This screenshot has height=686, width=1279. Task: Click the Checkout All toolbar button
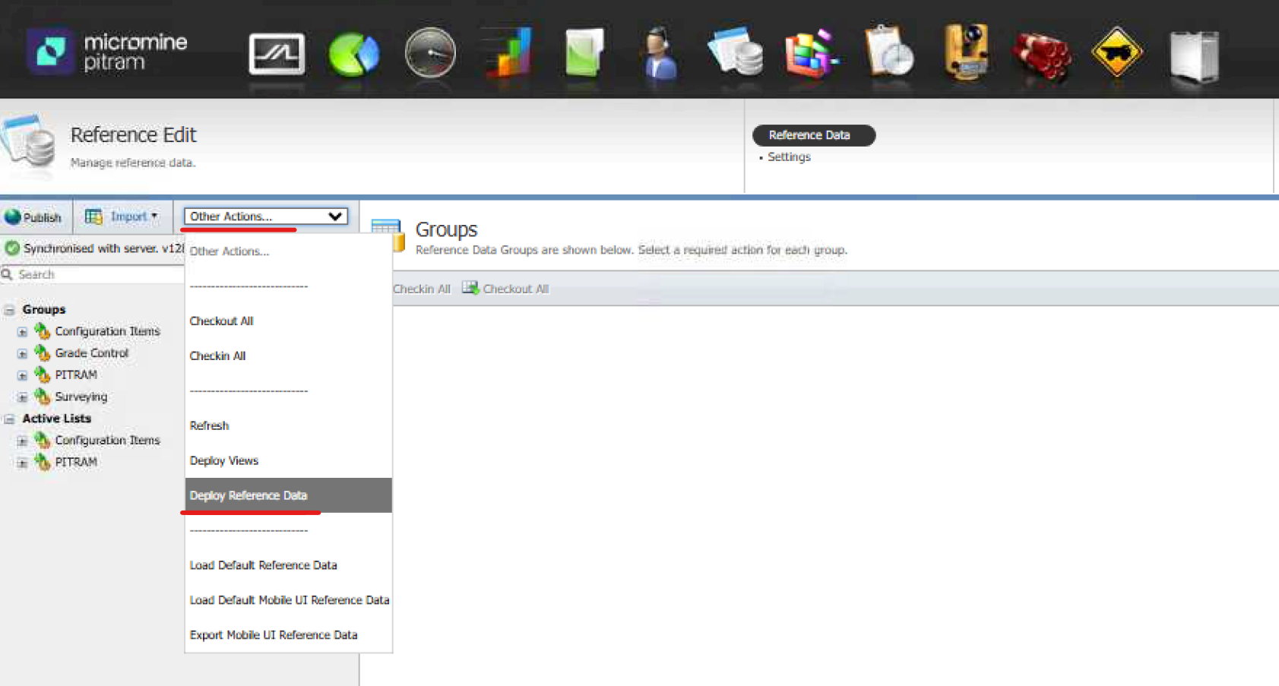pos(506,289)
